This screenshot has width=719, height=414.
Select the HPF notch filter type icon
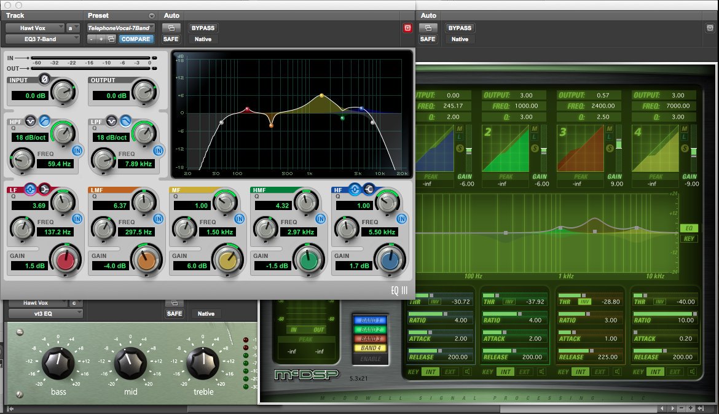pos(30,121)
